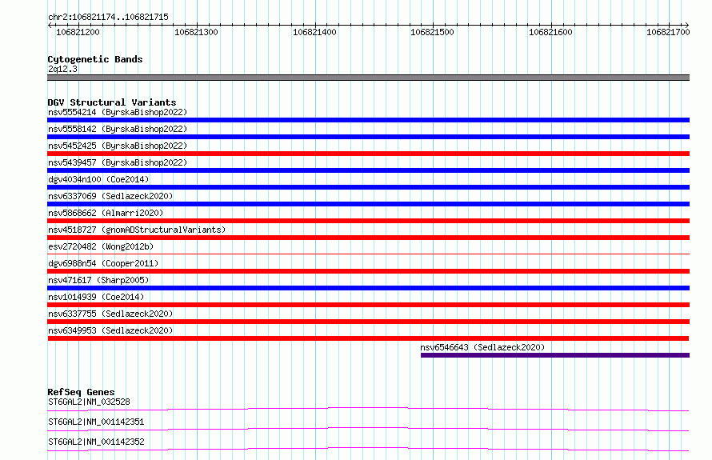
Task: Select the nsv6349953 (Sedlazeck2020) label
Action: pyautogui.click(x=110, y=330)
